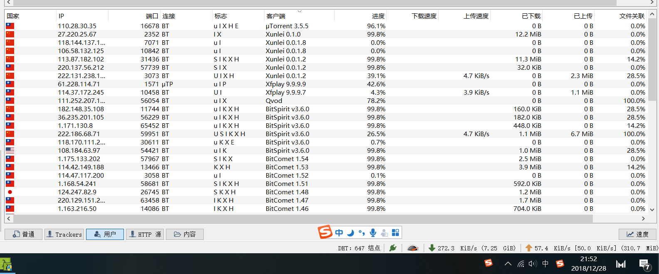
Task: Select the peer 114.37.172.245
Action: click(x=81, y=92)
